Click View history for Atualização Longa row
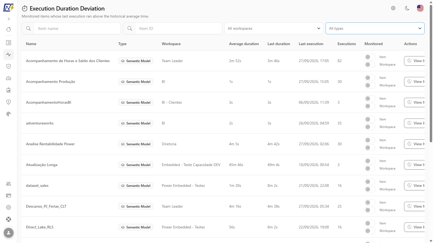The width and height of the screenshot is (433, 243). click(415, 165)
